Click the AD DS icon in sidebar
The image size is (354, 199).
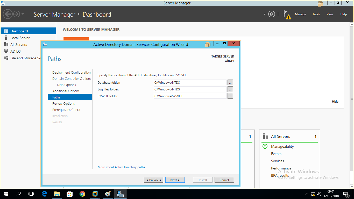[x=6, y=51]
